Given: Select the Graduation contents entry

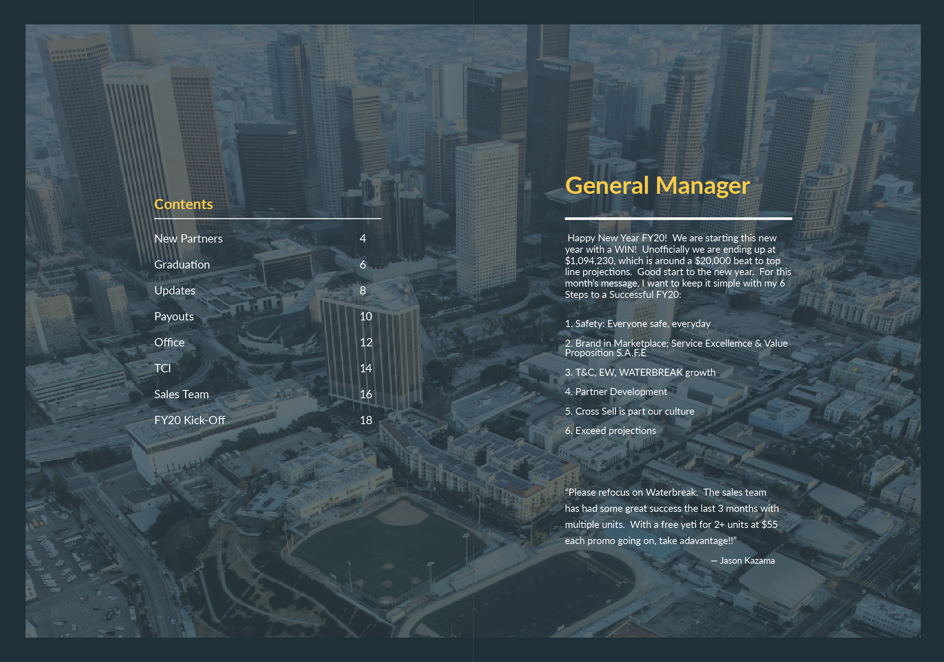Looking at the screenshot, I should (182, 265).
